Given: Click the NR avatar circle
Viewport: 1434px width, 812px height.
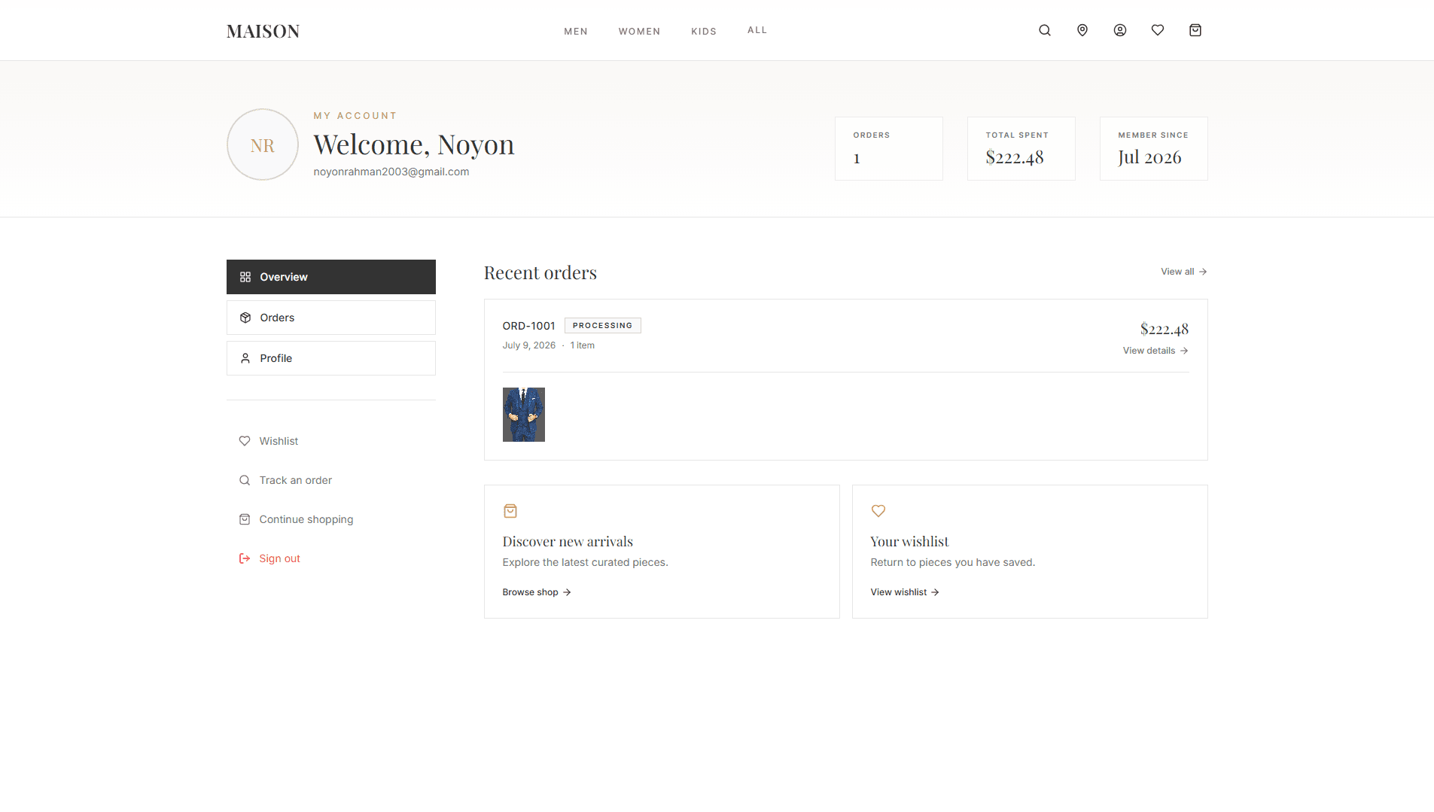Looking at the screenshot, I should tap(263, 144).
